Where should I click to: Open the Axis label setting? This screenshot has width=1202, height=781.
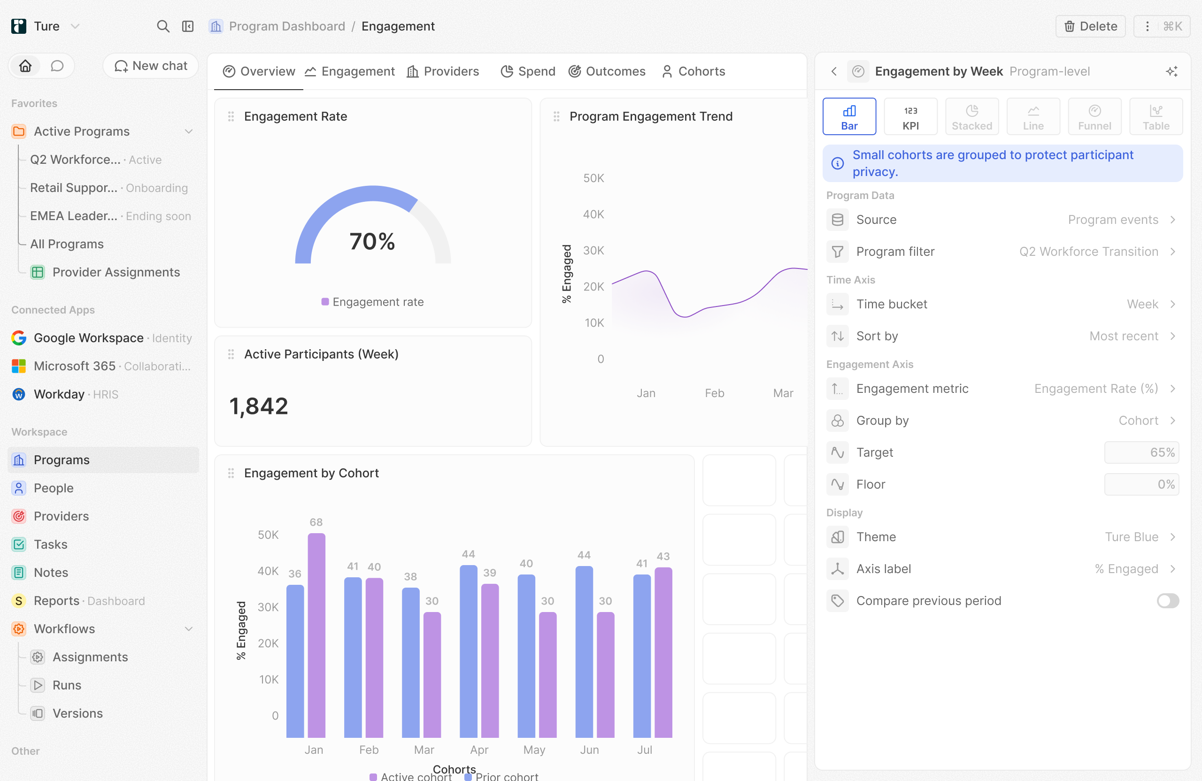(1002, 568)
